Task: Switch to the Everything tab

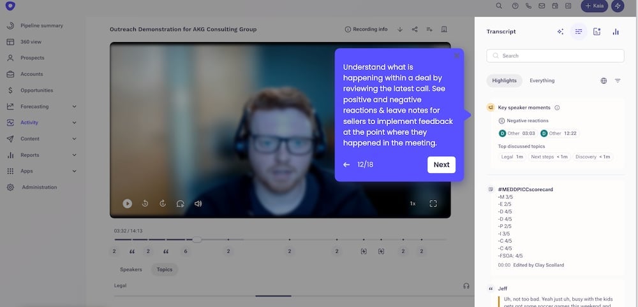Action: pos(542,80)
